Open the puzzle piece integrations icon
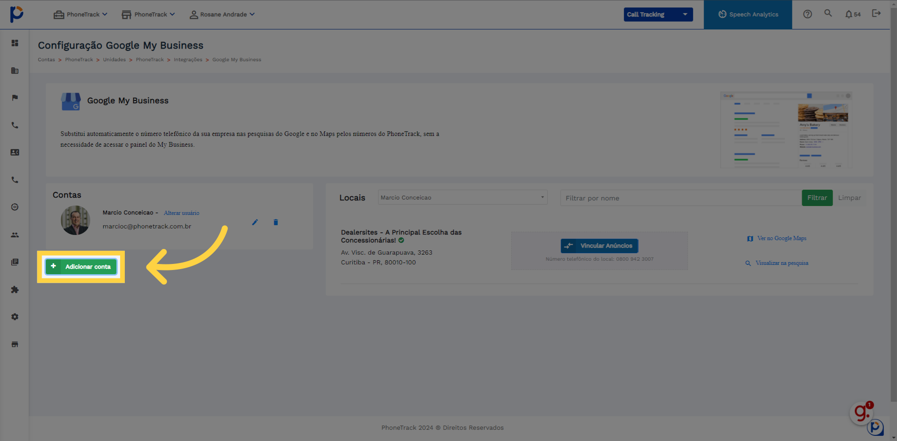Image resolution: width=897 pixels, height=441 pixels. pyautogui.click(x=15, y=290)
